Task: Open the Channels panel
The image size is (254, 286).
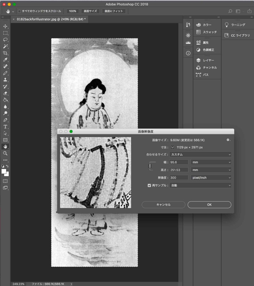Action: pos(207,68)
